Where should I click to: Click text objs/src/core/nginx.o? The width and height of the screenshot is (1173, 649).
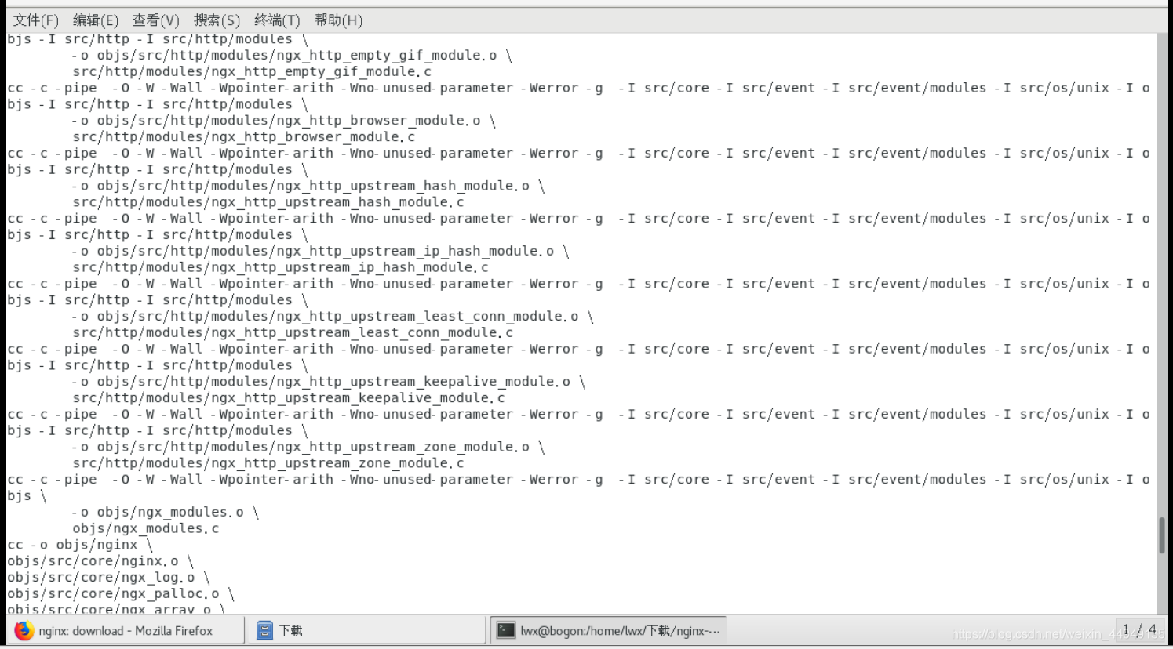[x=93, y=560]
